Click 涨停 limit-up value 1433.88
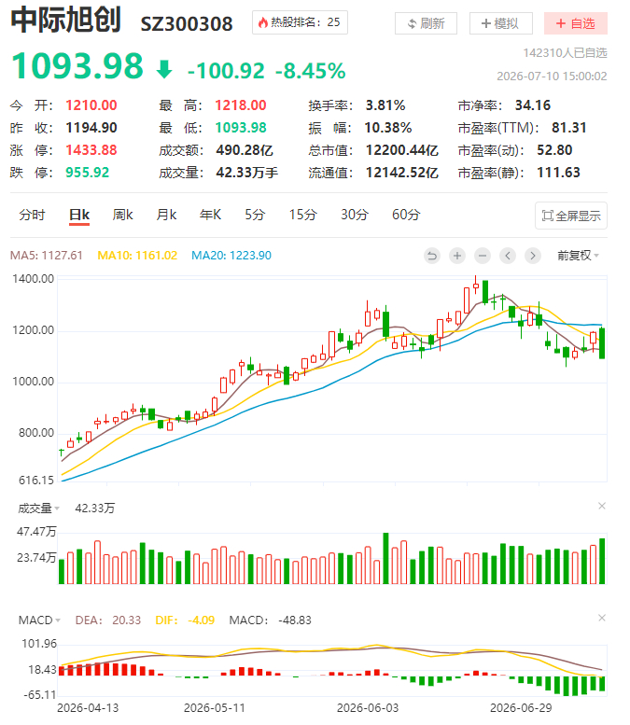The height and width of the screenshot is (725, 630). 91,150
